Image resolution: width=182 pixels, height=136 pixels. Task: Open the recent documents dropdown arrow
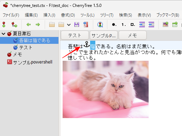coord(69,25)
